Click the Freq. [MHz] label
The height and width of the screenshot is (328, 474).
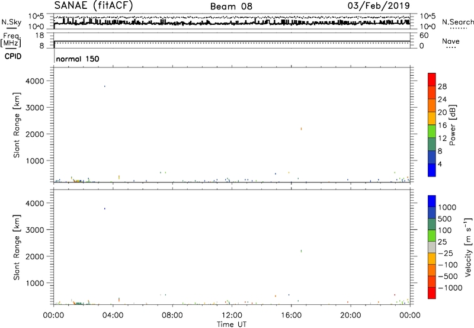pyautogui.click(x=11, y=40)
